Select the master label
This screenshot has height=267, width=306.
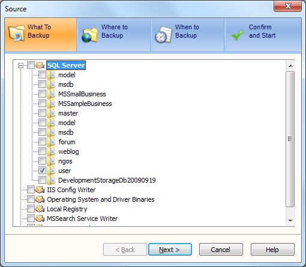68,113
